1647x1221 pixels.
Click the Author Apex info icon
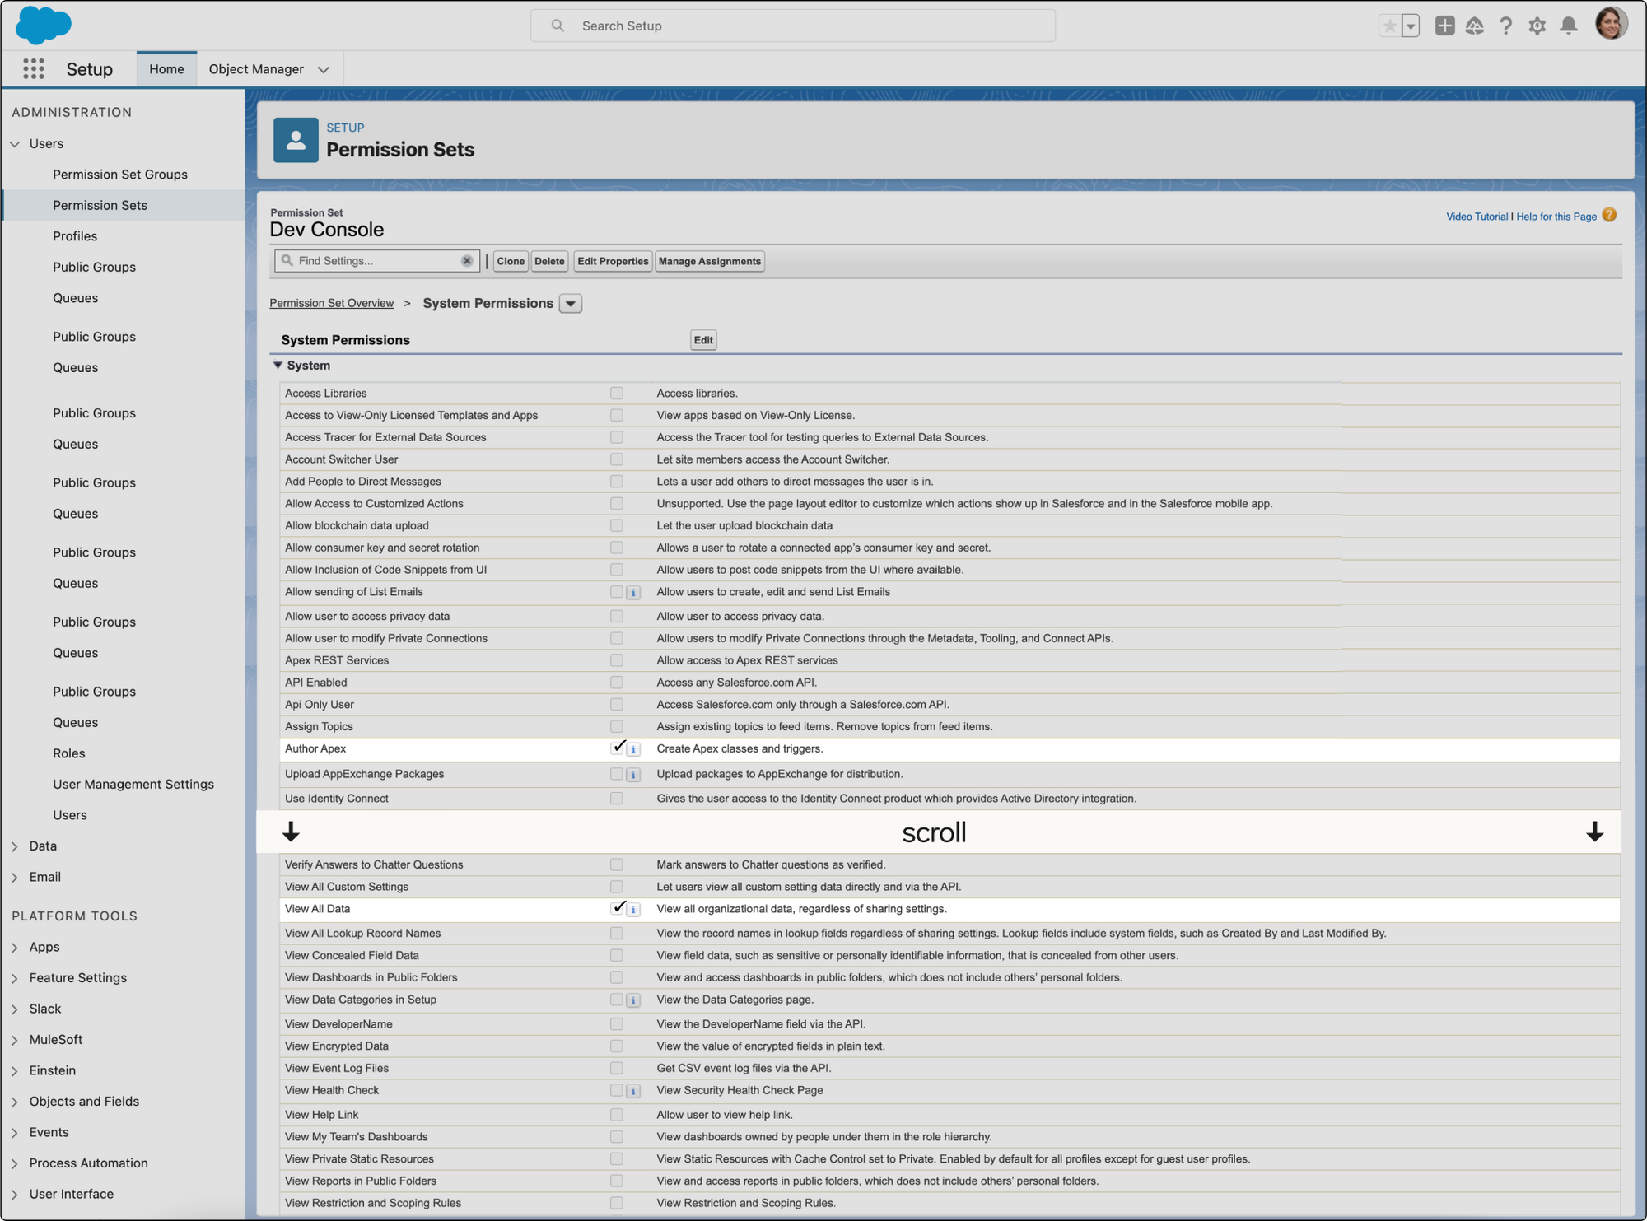click(633, 749)
